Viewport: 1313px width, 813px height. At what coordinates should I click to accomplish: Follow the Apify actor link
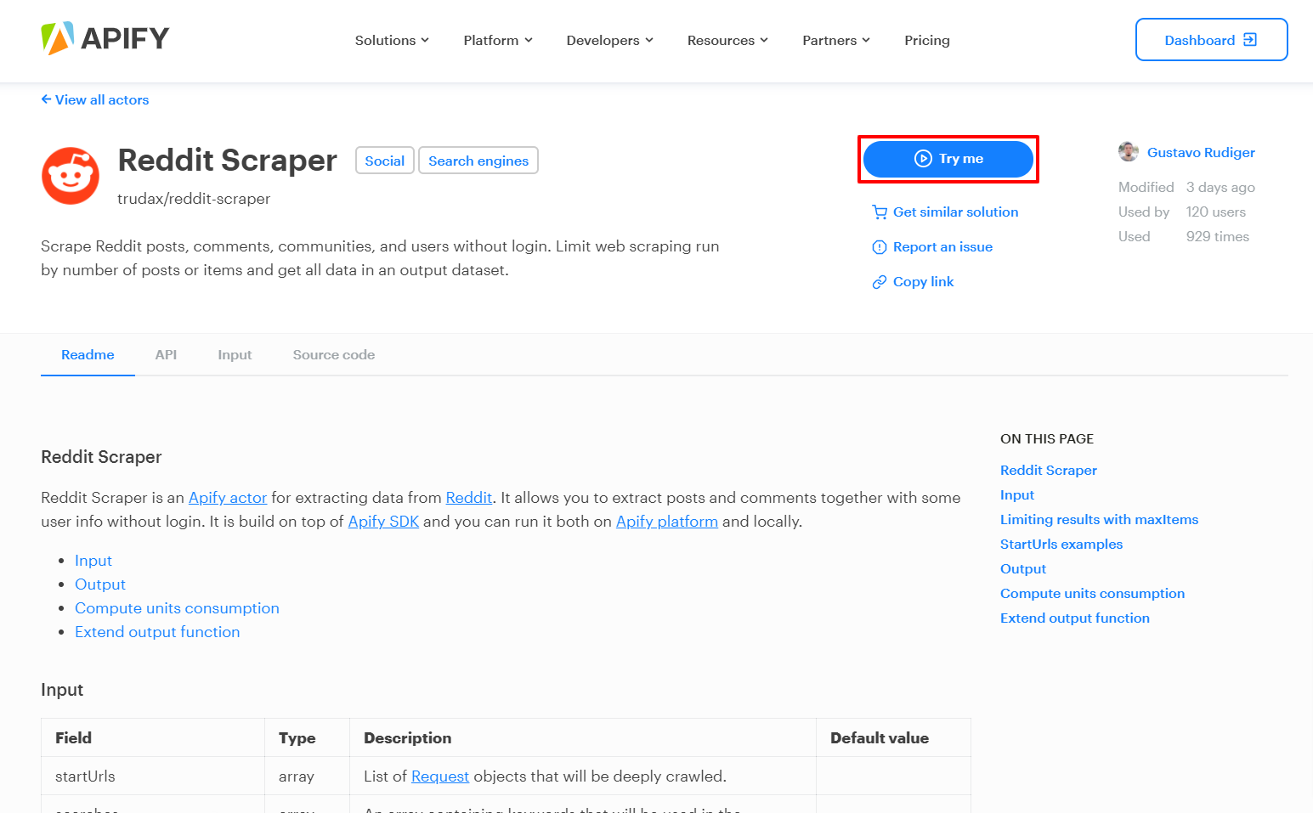point(228,498)
